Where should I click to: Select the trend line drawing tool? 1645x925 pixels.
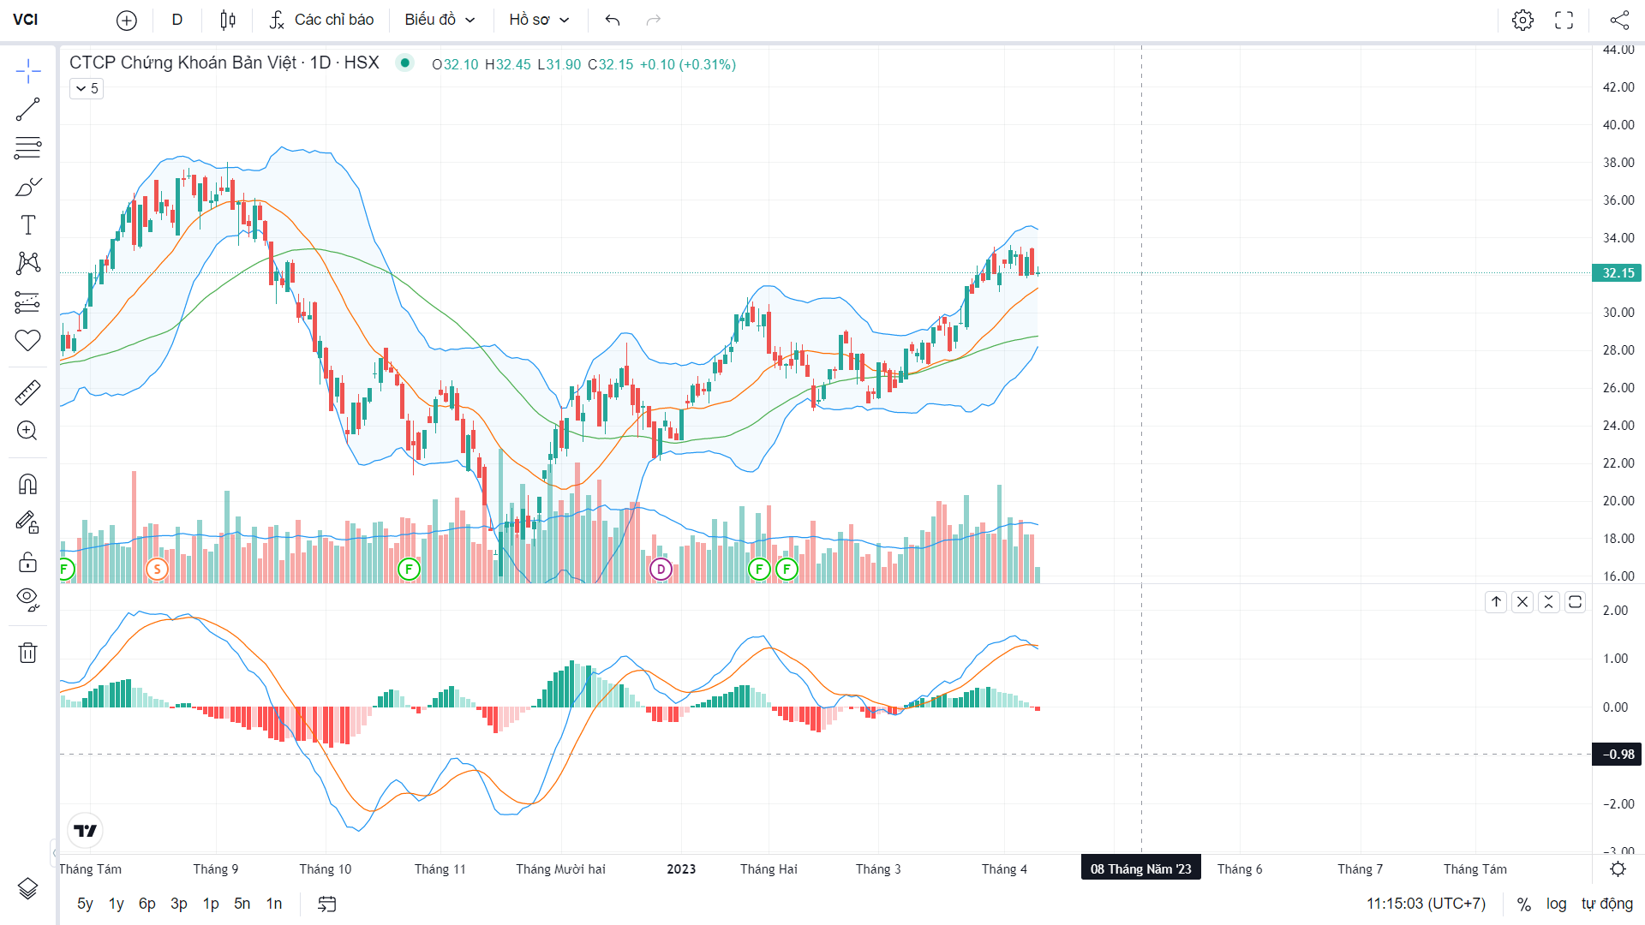click(27, 110)
